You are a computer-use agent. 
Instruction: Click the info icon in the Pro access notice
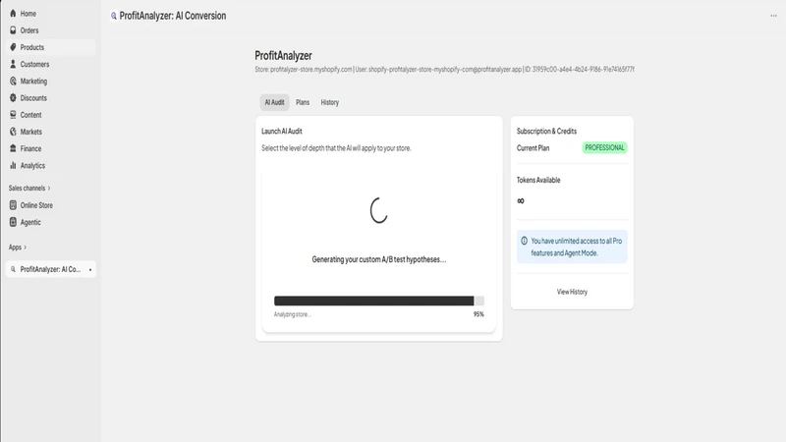[524, 241]
